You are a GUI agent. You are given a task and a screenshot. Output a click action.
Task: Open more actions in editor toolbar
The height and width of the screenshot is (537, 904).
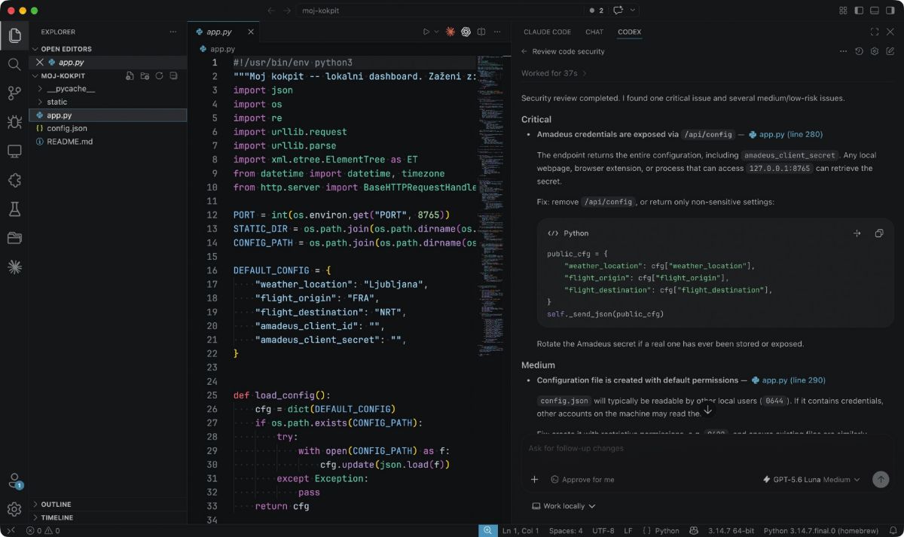(497, 32)
